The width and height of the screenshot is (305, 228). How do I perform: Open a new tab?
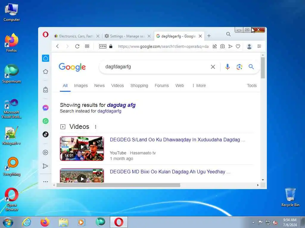[209, 36]
